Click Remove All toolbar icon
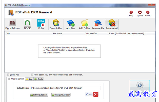 [112, 24]
